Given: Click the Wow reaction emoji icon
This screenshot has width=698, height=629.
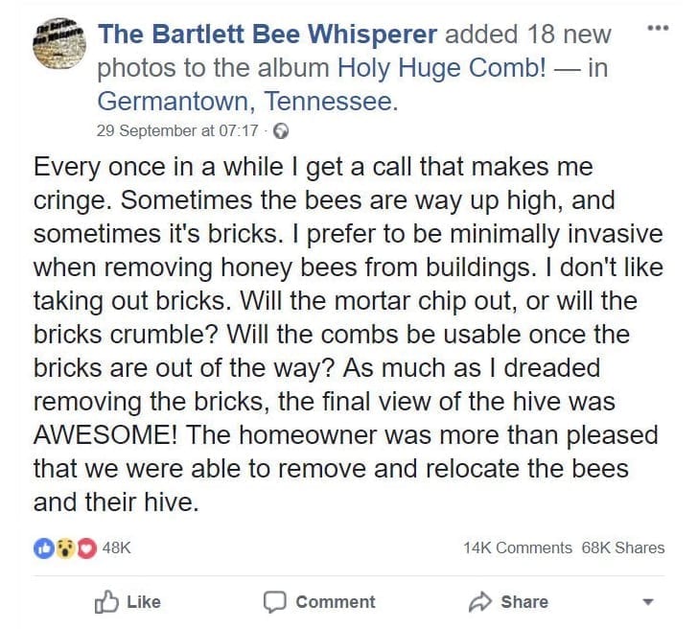Looking at the screenshot, I should pos(64,547).
